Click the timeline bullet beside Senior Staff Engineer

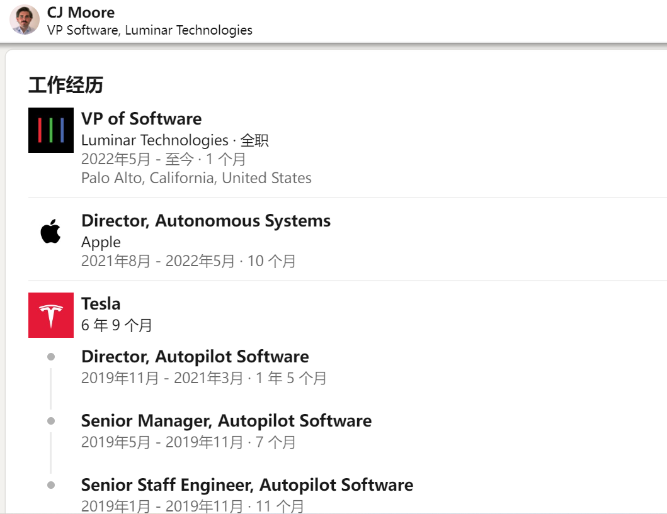click(x=51, y=485)
